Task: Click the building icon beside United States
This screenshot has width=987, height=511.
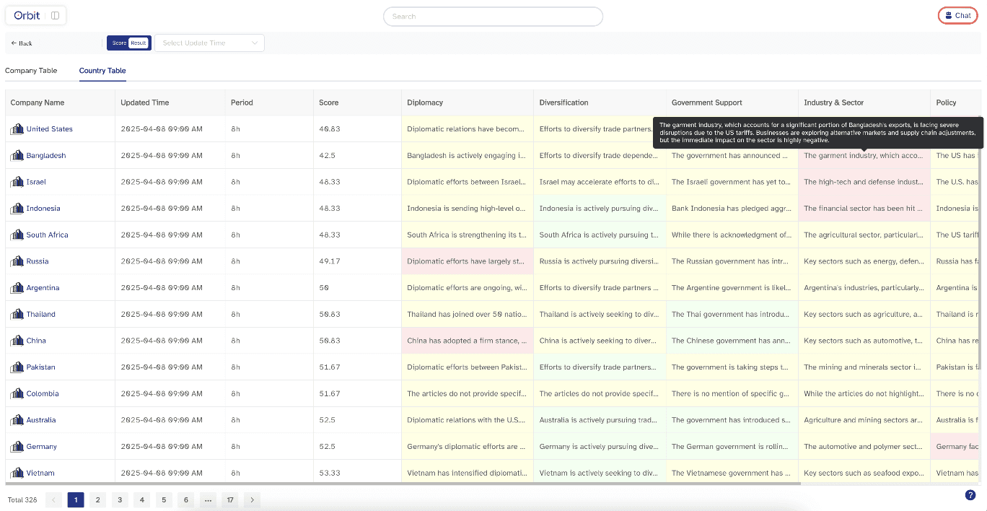Action: point(17,129)
